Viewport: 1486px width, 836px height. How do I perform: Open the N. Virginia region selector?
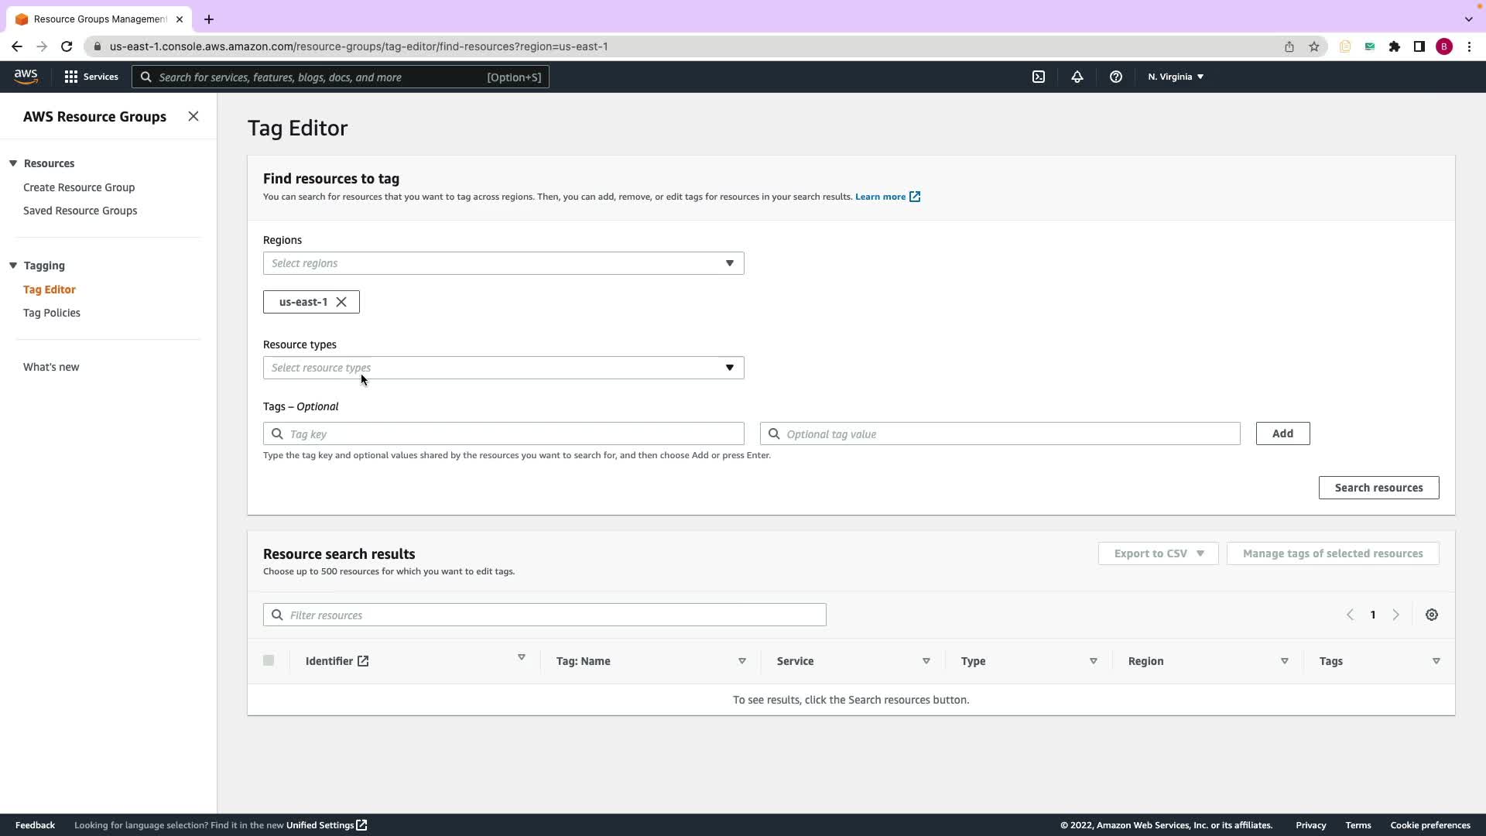point(1175,77)
